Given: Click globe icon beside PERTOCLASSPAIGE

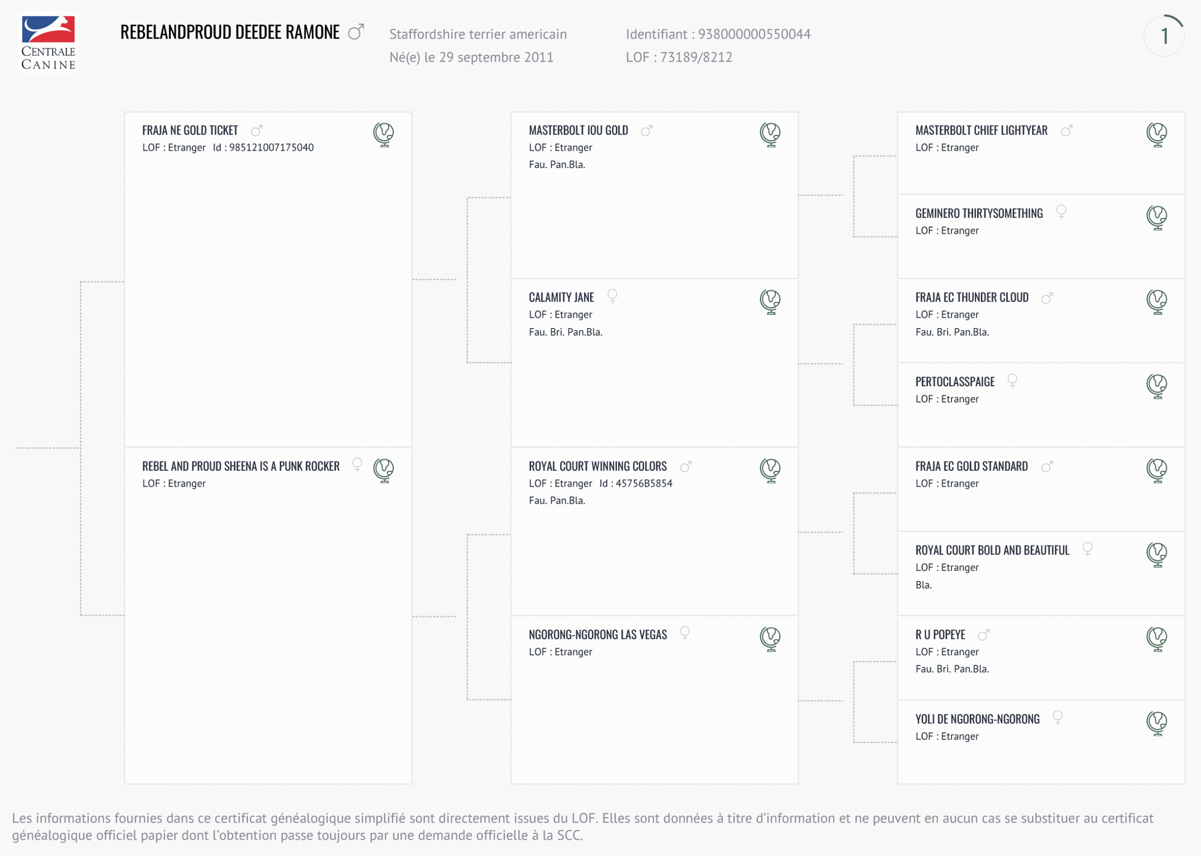Looking at the screenshot, I should [1156, 386].
